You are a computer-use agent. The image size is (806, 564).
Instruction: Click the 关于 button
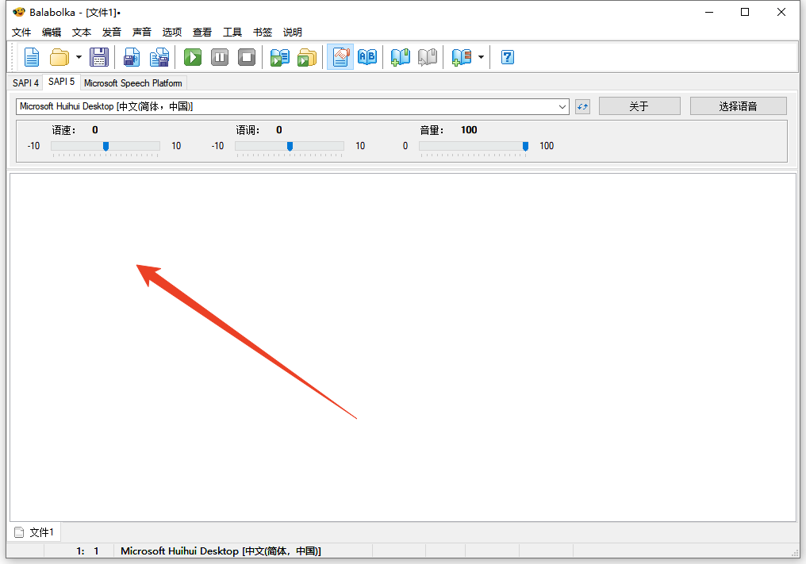[x=639, y=106]
